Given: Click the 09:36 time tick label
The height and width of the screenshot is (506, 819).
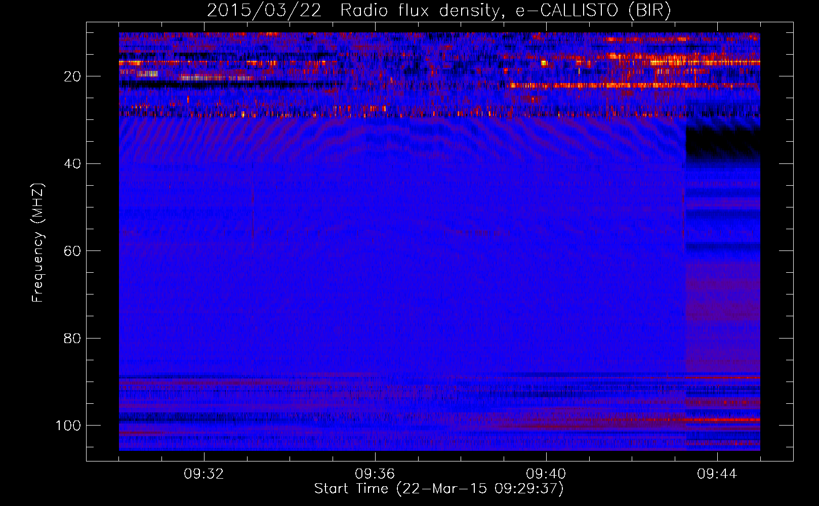Looking at the screenshot, I should tap(375, 474).
